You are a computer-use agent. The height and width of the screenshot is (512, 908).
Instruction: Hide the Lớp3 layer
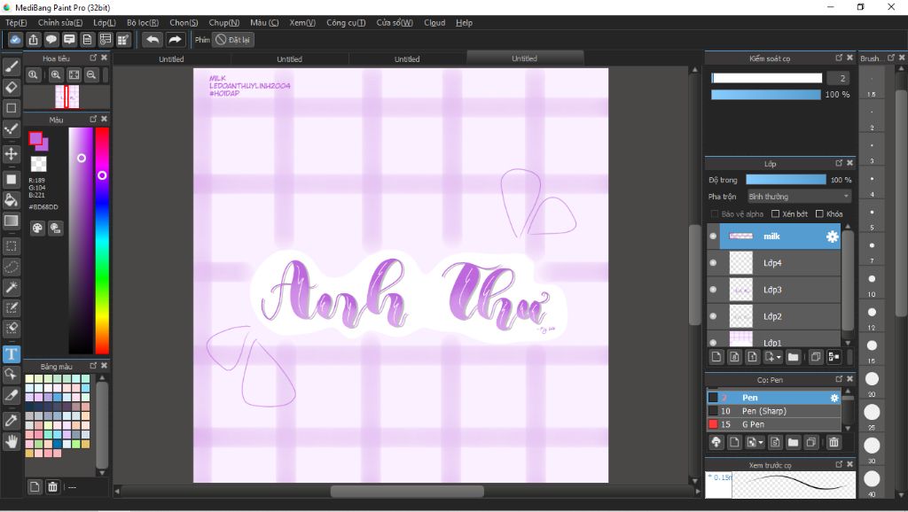713,290
